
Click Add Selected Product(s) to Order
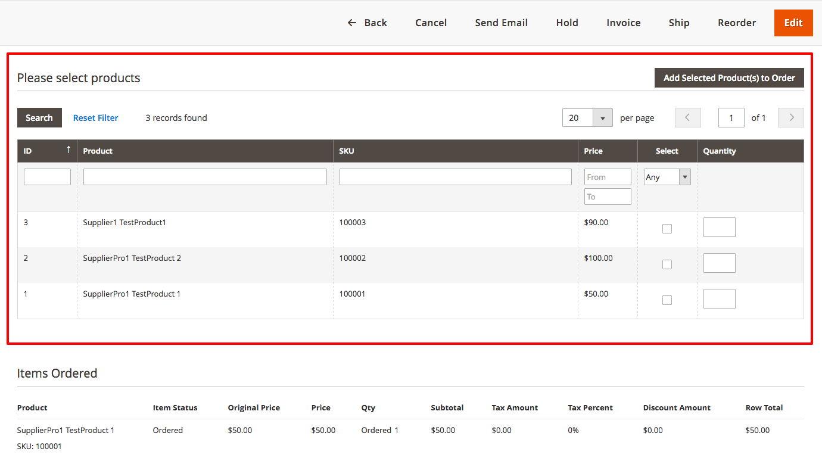(729, 78)
